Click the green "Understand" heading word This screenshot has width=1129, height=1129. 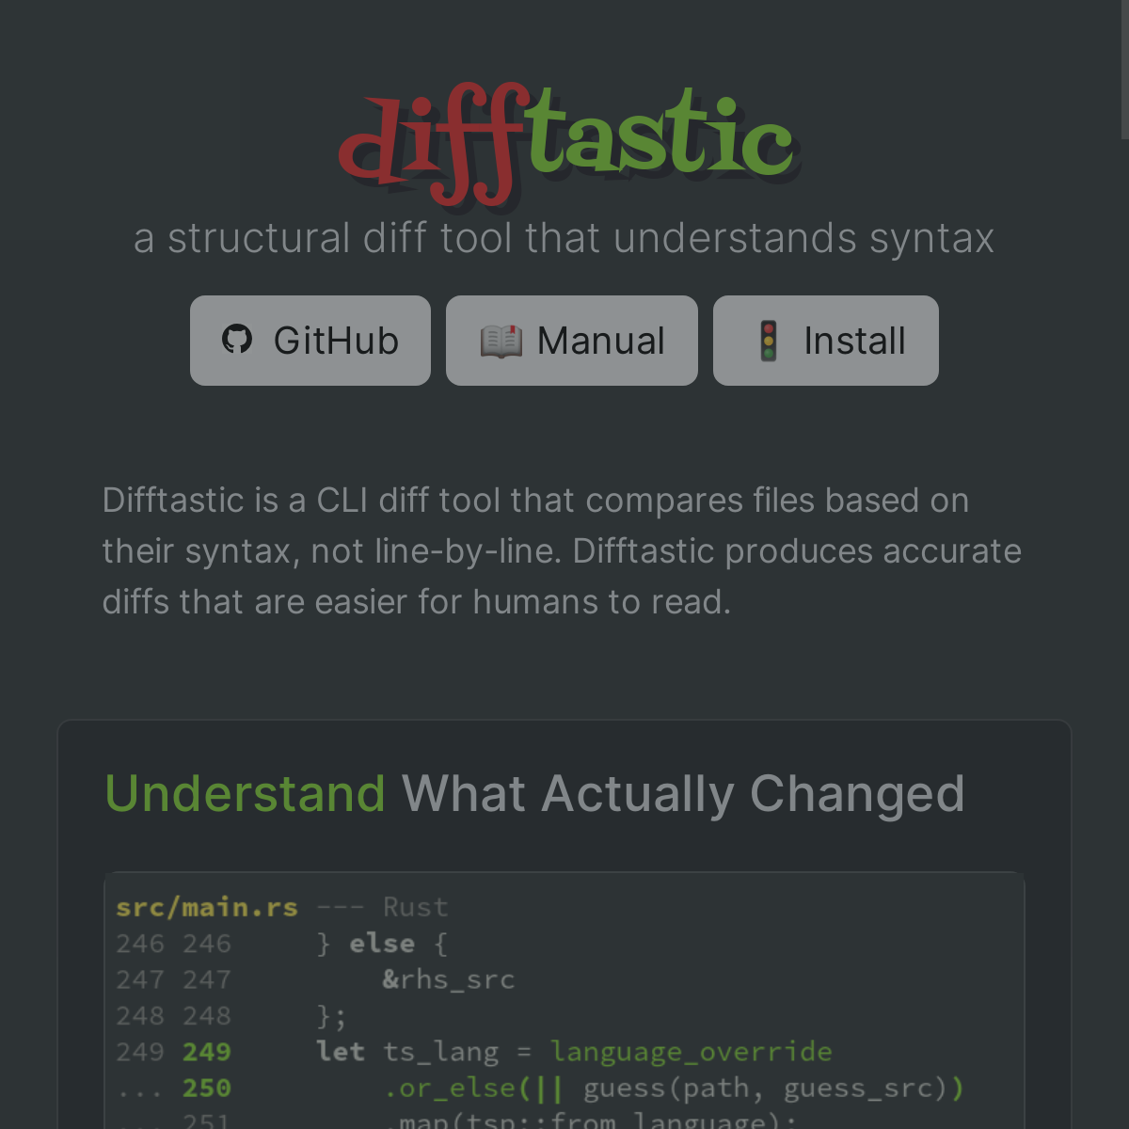245,793
